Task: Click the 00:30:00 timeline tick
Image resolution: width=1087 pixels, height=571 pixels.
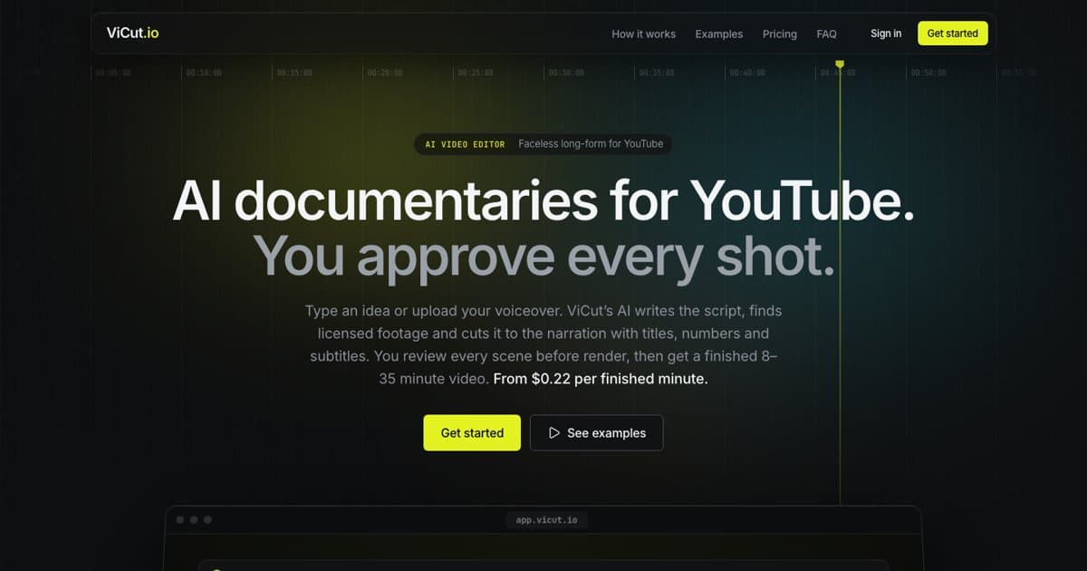Action: tap(565, 73)
